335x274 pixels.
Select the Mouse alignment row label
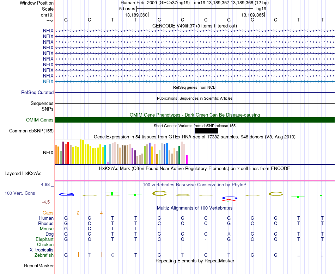point(47,229)
